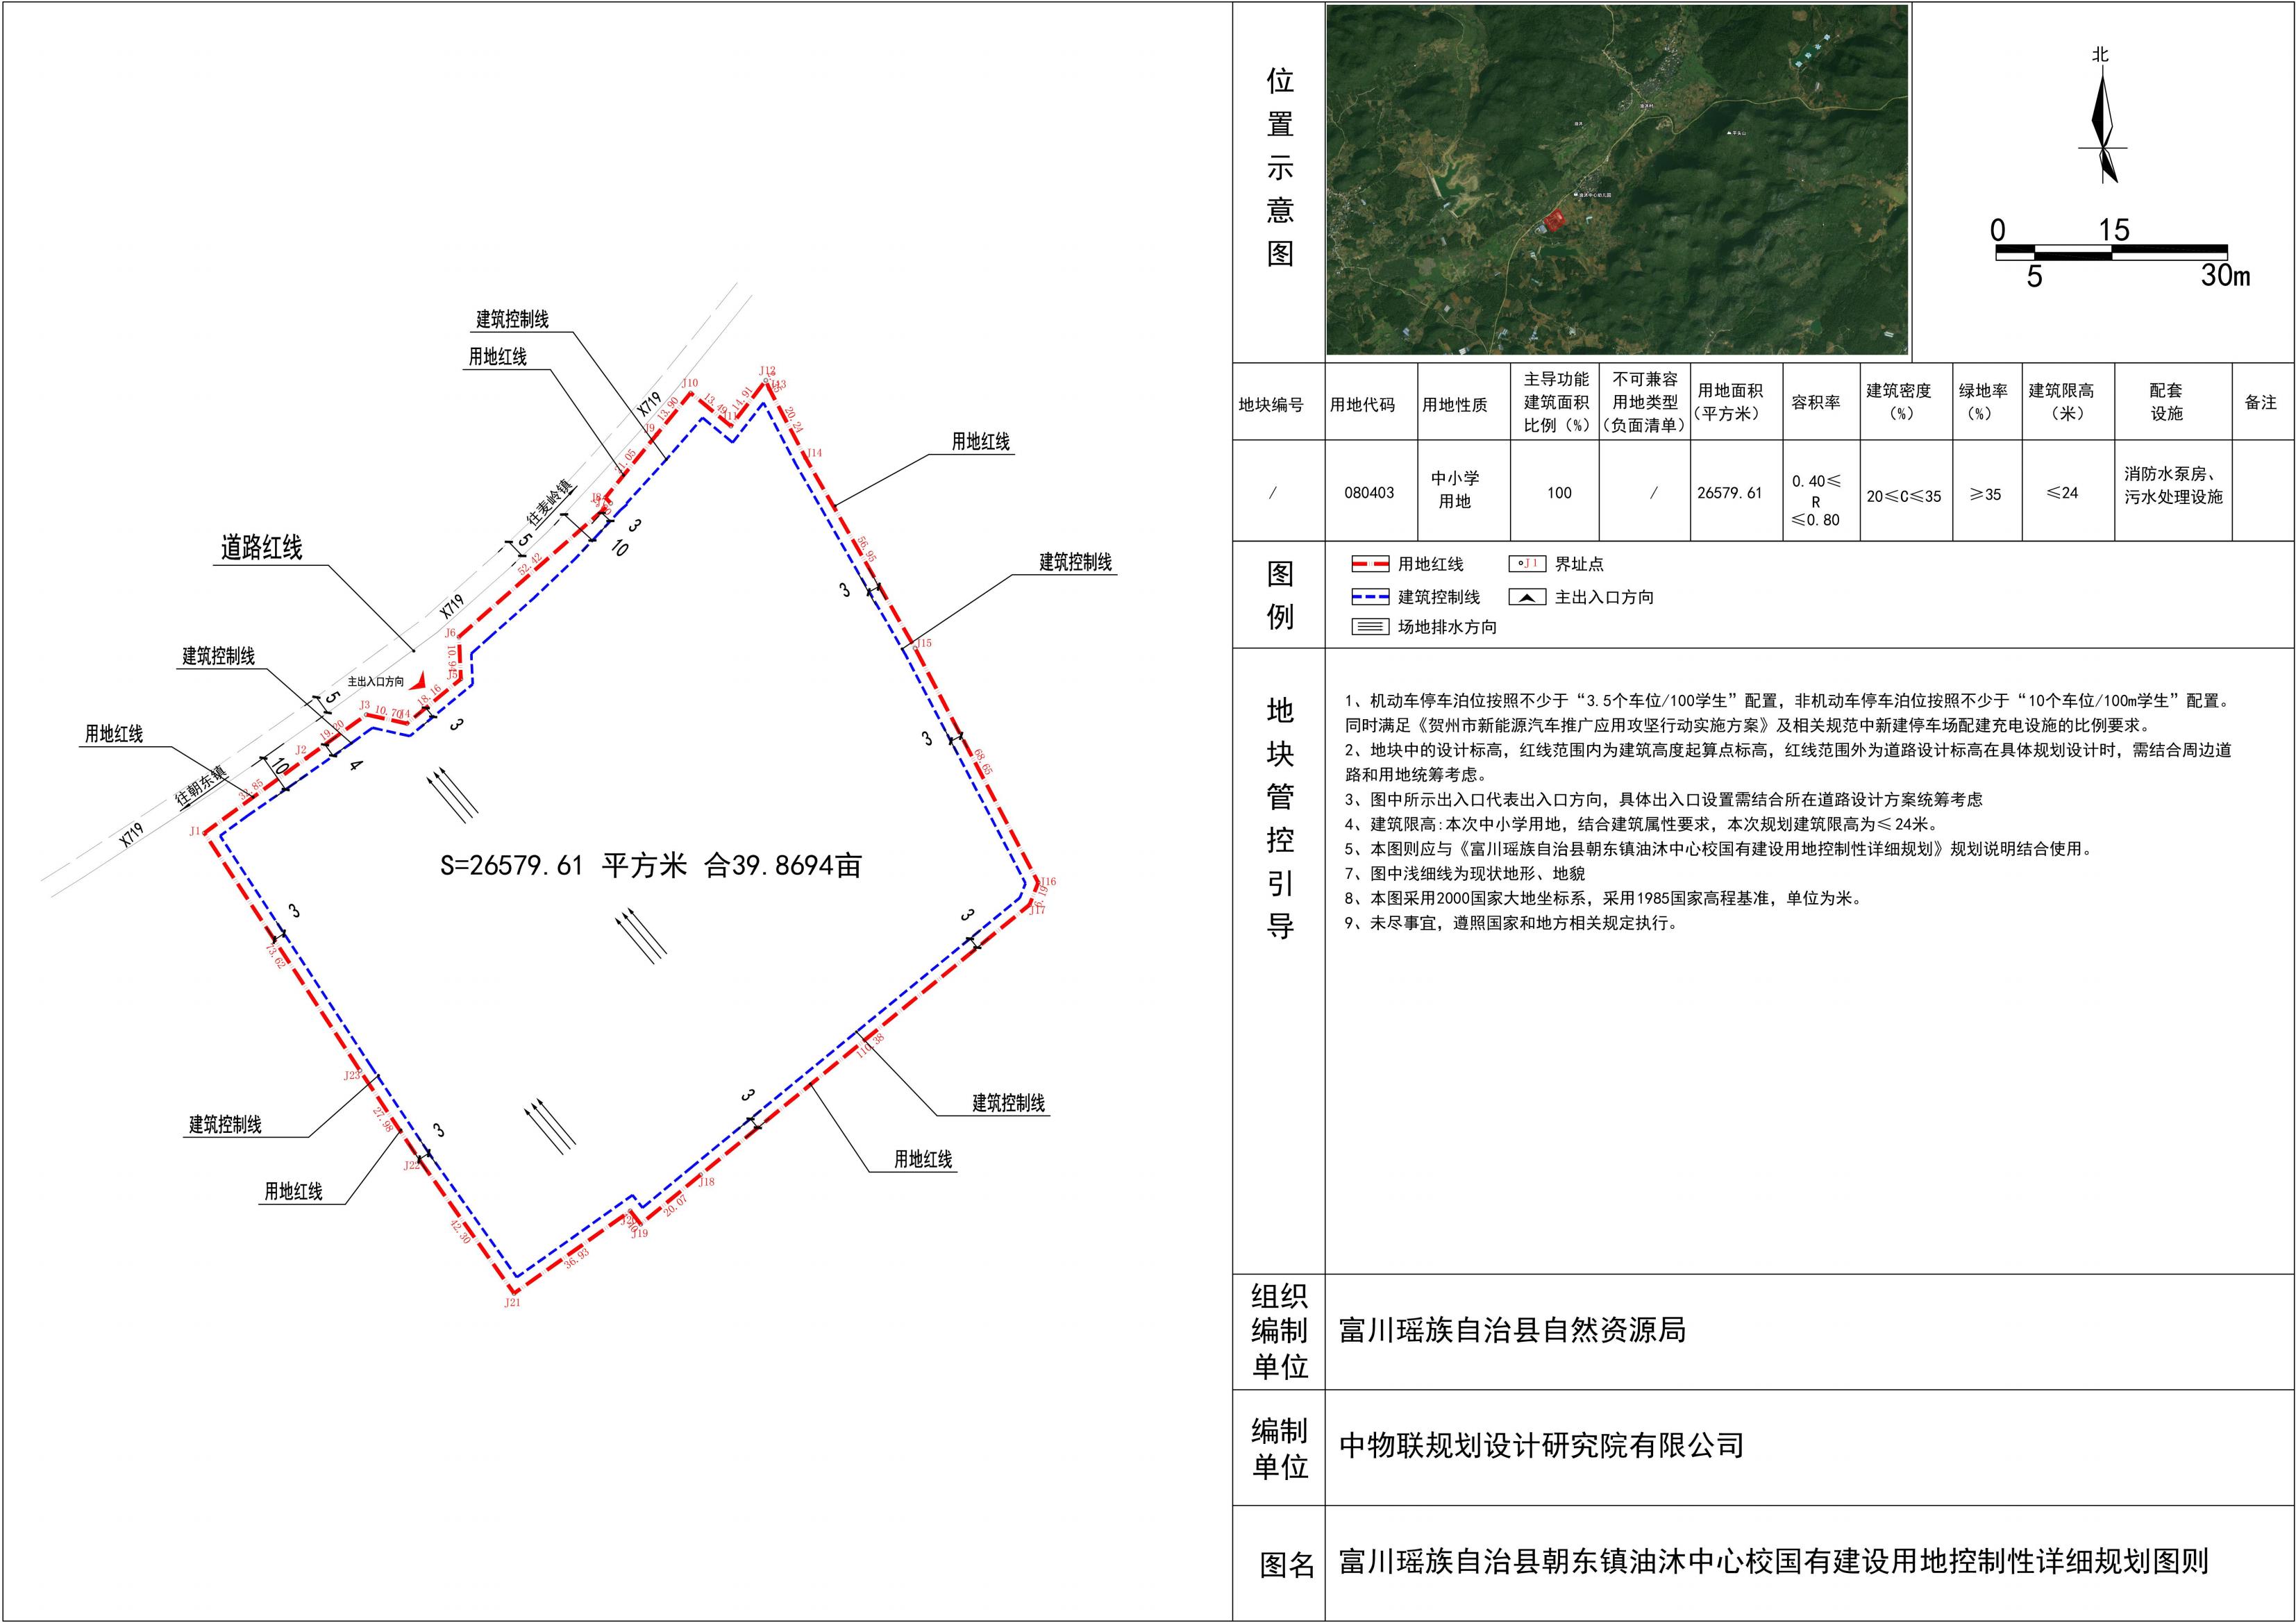Click the drainage arrows at plot center
The width and height of the screenshot is (2296, 1623).
tap(641, 935)
